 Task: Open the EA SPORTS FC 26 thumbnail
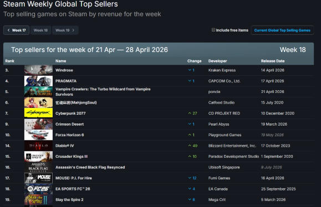[38, 189]
